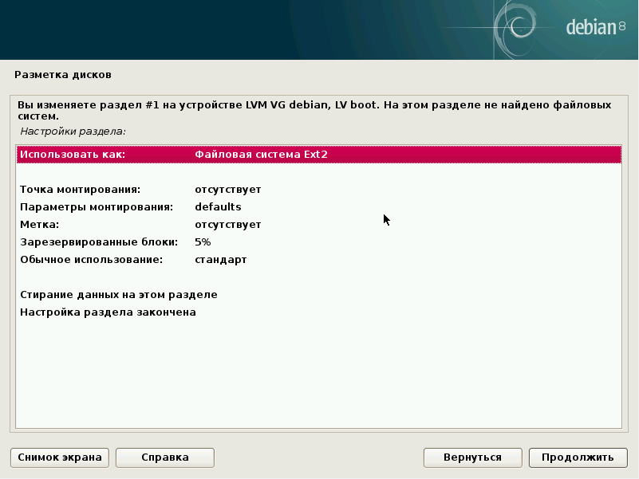This screenshot has height=479, width=639.
Task: Open 'Параметры монтирования' defaults option
Action: pyautogui.click(x=318, y=207)
